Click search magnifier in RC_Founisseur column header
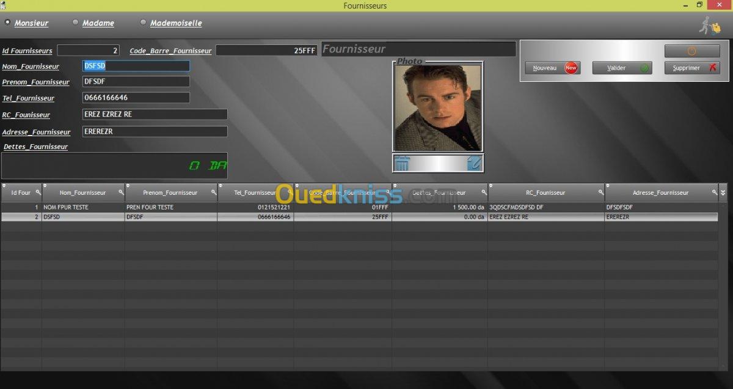The height and width of the screenshot is (389, 733). (601, 192)
